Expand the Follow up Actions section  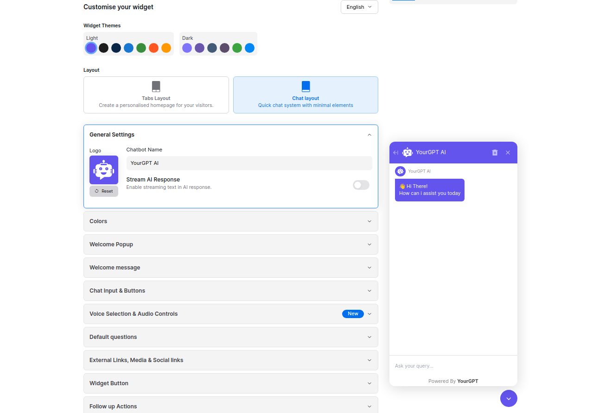coord(230,406)
